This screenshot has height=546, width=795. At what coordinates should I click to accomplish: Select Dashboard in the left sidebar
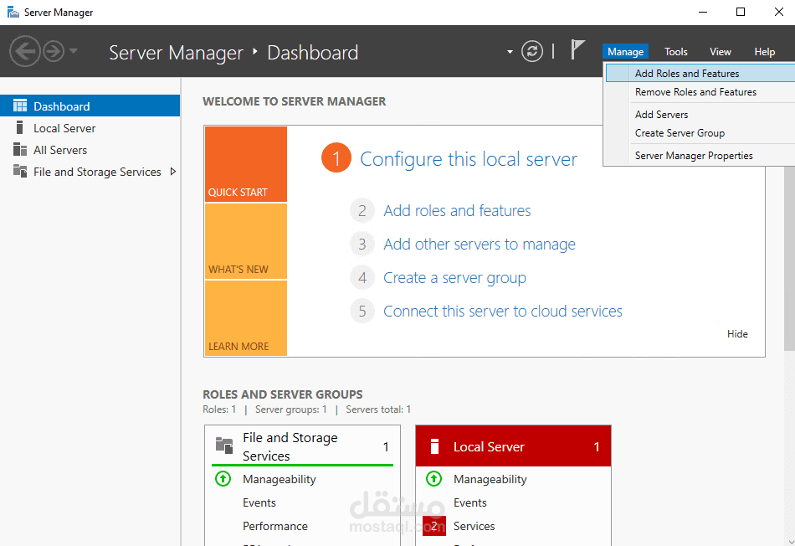click(x=63, y=105)
